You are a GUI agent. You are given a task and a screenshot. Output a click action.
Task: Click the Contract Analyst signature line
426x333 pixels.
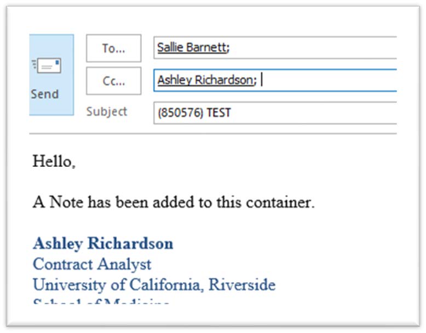[92, 264]
